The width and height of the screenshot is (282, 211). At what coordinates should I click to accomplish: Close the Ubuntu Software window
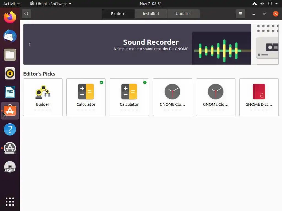[275, 14]
